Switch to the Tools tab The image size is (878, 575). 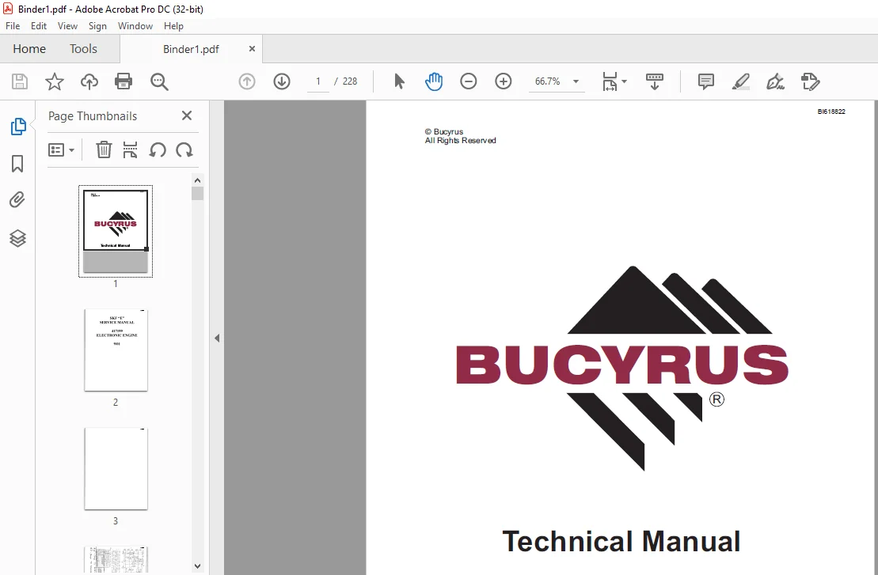[83, 49]
